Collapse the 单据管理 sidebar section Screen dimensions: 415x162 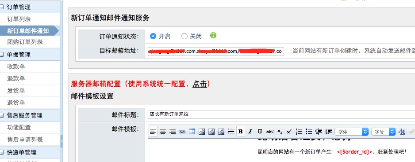point(2,55)
